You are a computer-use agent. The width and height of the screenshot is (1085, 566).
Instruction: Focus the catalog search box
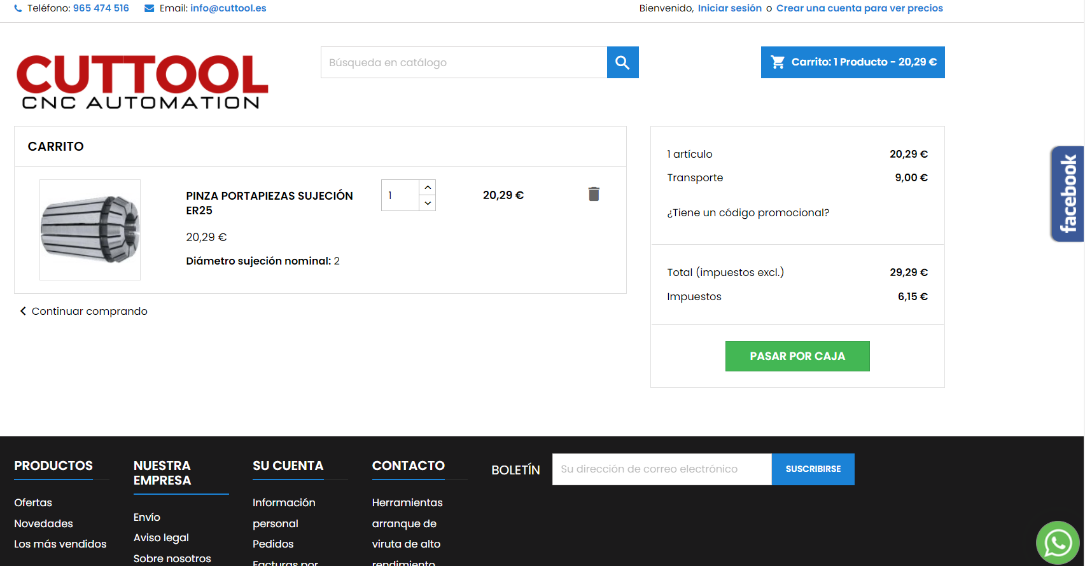pos(464,62)
